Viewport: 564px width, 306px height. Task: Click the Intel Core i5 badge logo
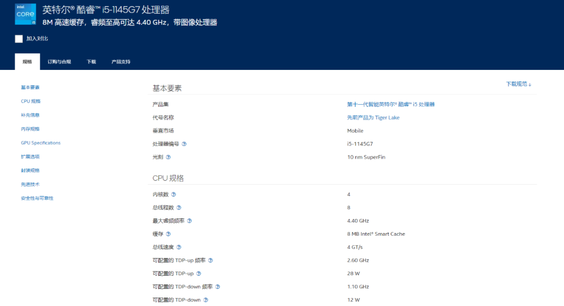coord(26,14)
